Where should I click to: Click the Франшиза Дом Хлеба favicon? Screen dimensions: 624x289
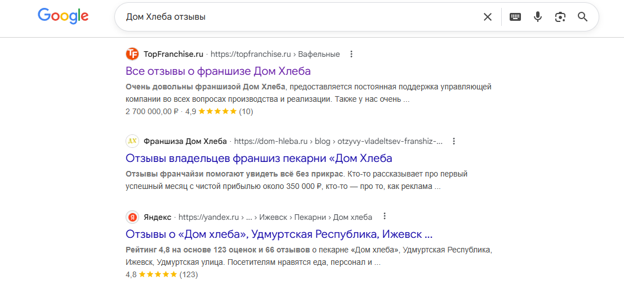(x=132, y=141)
